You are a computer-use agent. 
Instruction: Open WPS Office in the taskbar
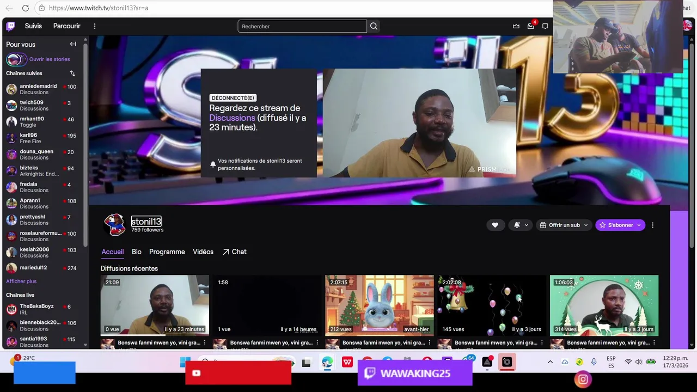point(347,363)
